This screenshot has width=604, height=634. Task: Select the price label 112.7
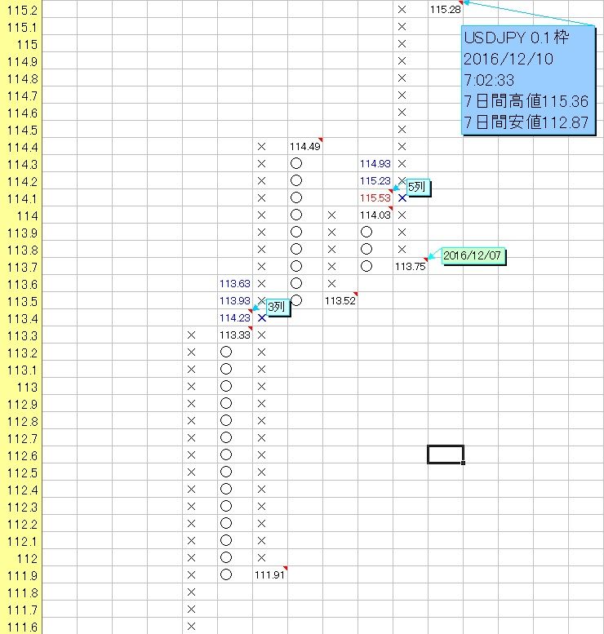coord(22,438)
